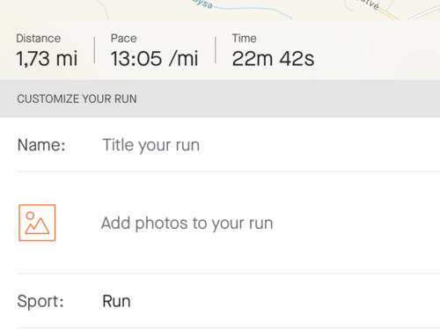Click the 'Time' stat label
This screenshot has height=330, width=440.
[244, 39]
